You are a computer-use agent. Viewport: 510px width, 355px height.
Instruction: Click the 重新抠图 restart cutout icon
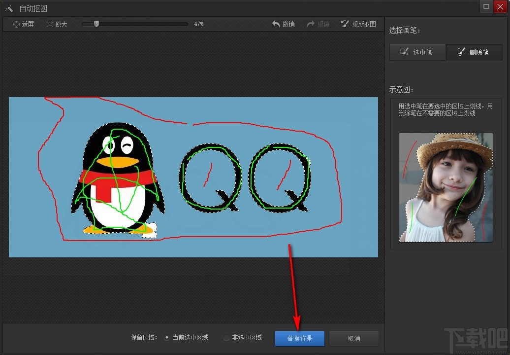(345, 24)
